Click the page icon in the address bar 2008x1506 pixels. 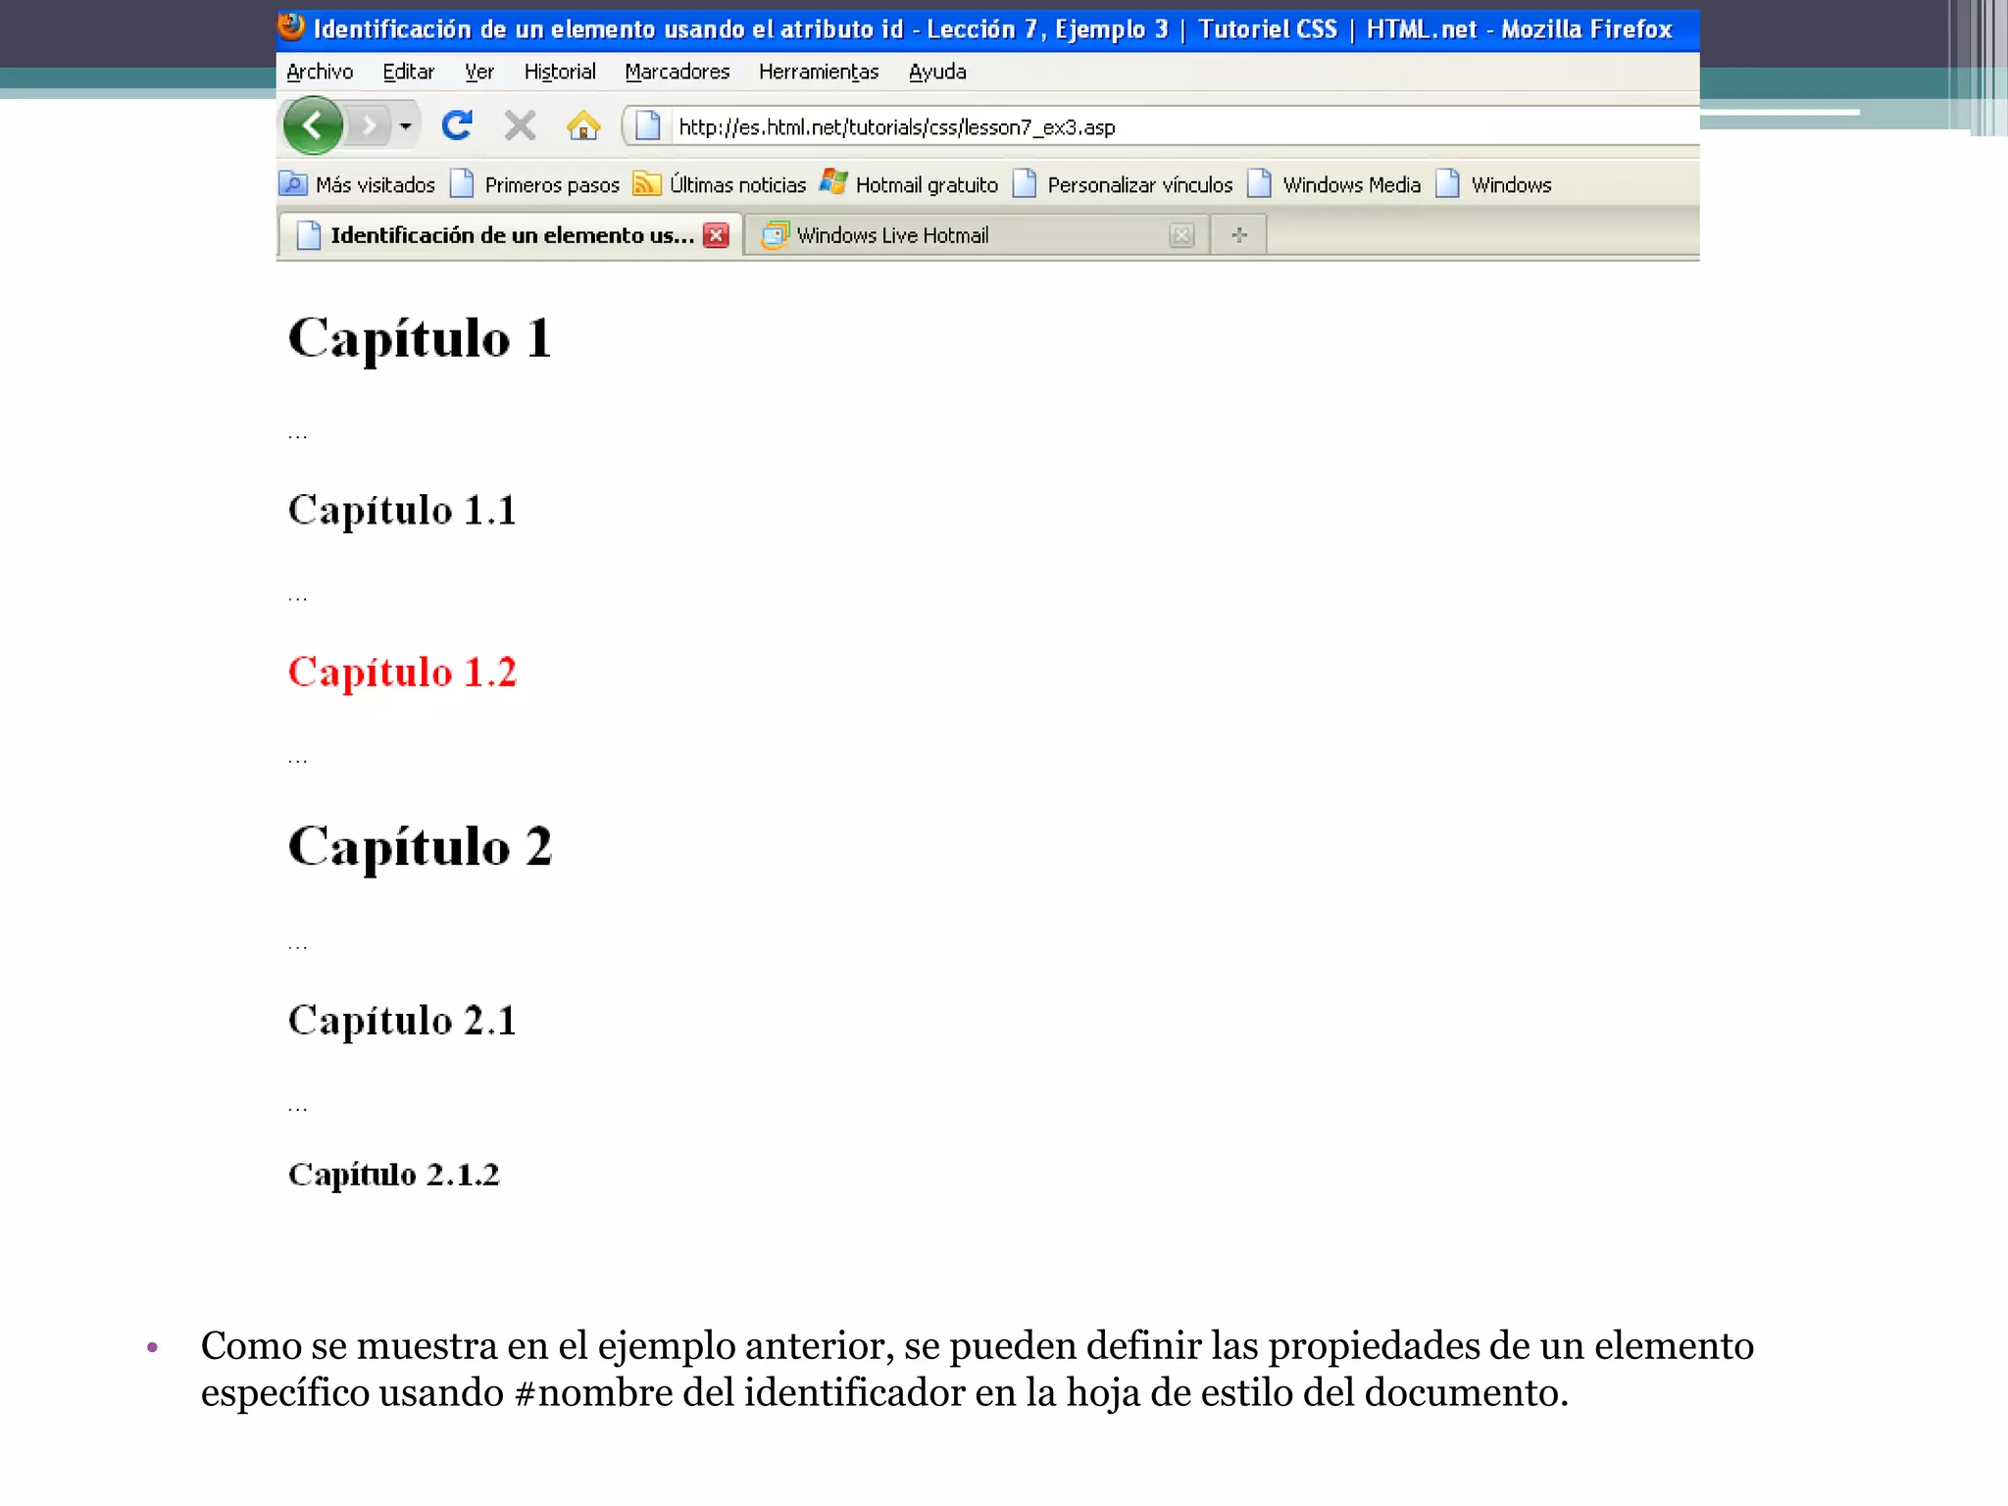(647, 126)
